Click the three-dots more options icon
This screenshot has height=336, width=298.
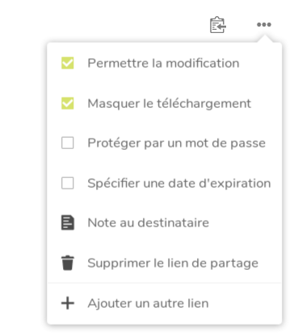tap(264, 25)
